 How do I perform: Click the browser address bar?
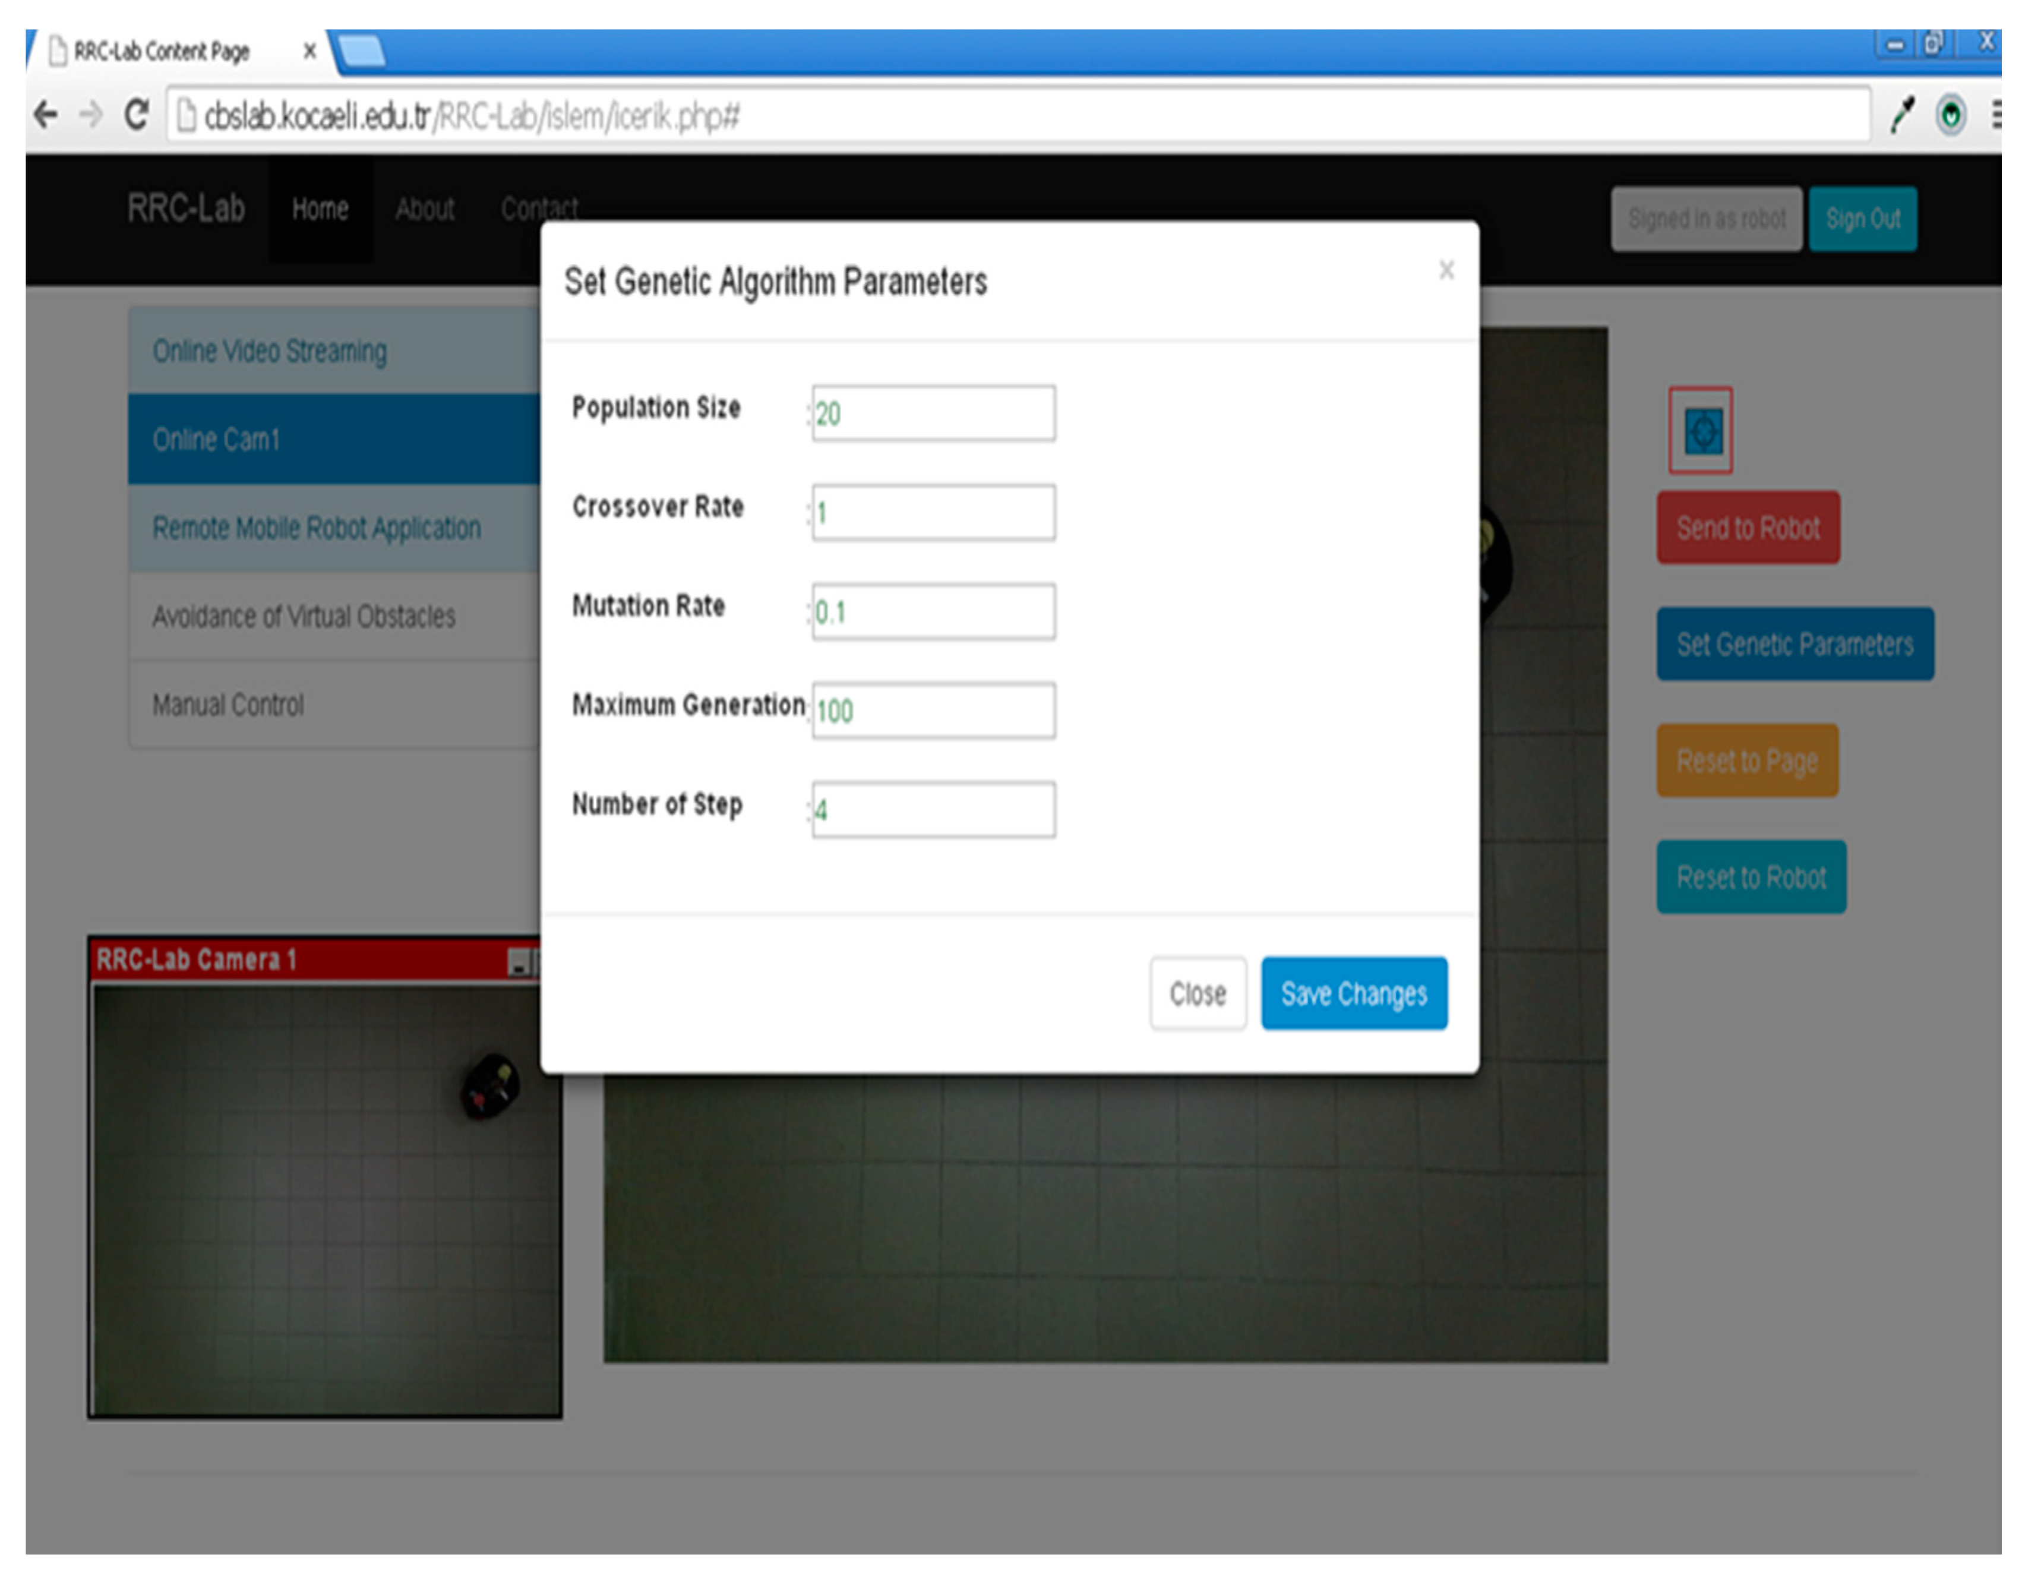click(1018, 116)
